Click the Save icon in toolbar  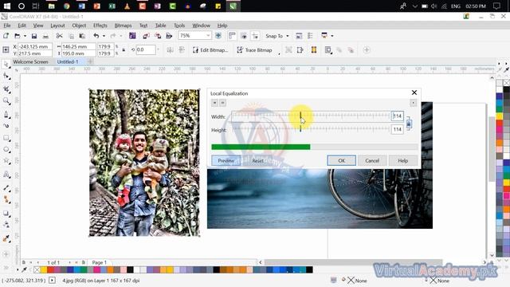coord(34,36)
